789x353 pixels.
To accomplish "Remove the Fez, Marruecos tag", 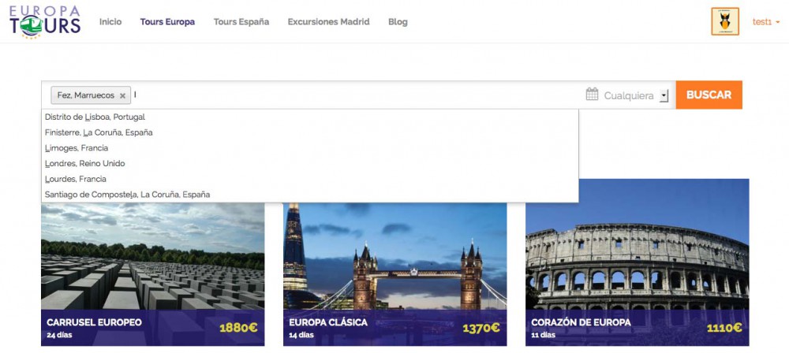I will point(122,96).
